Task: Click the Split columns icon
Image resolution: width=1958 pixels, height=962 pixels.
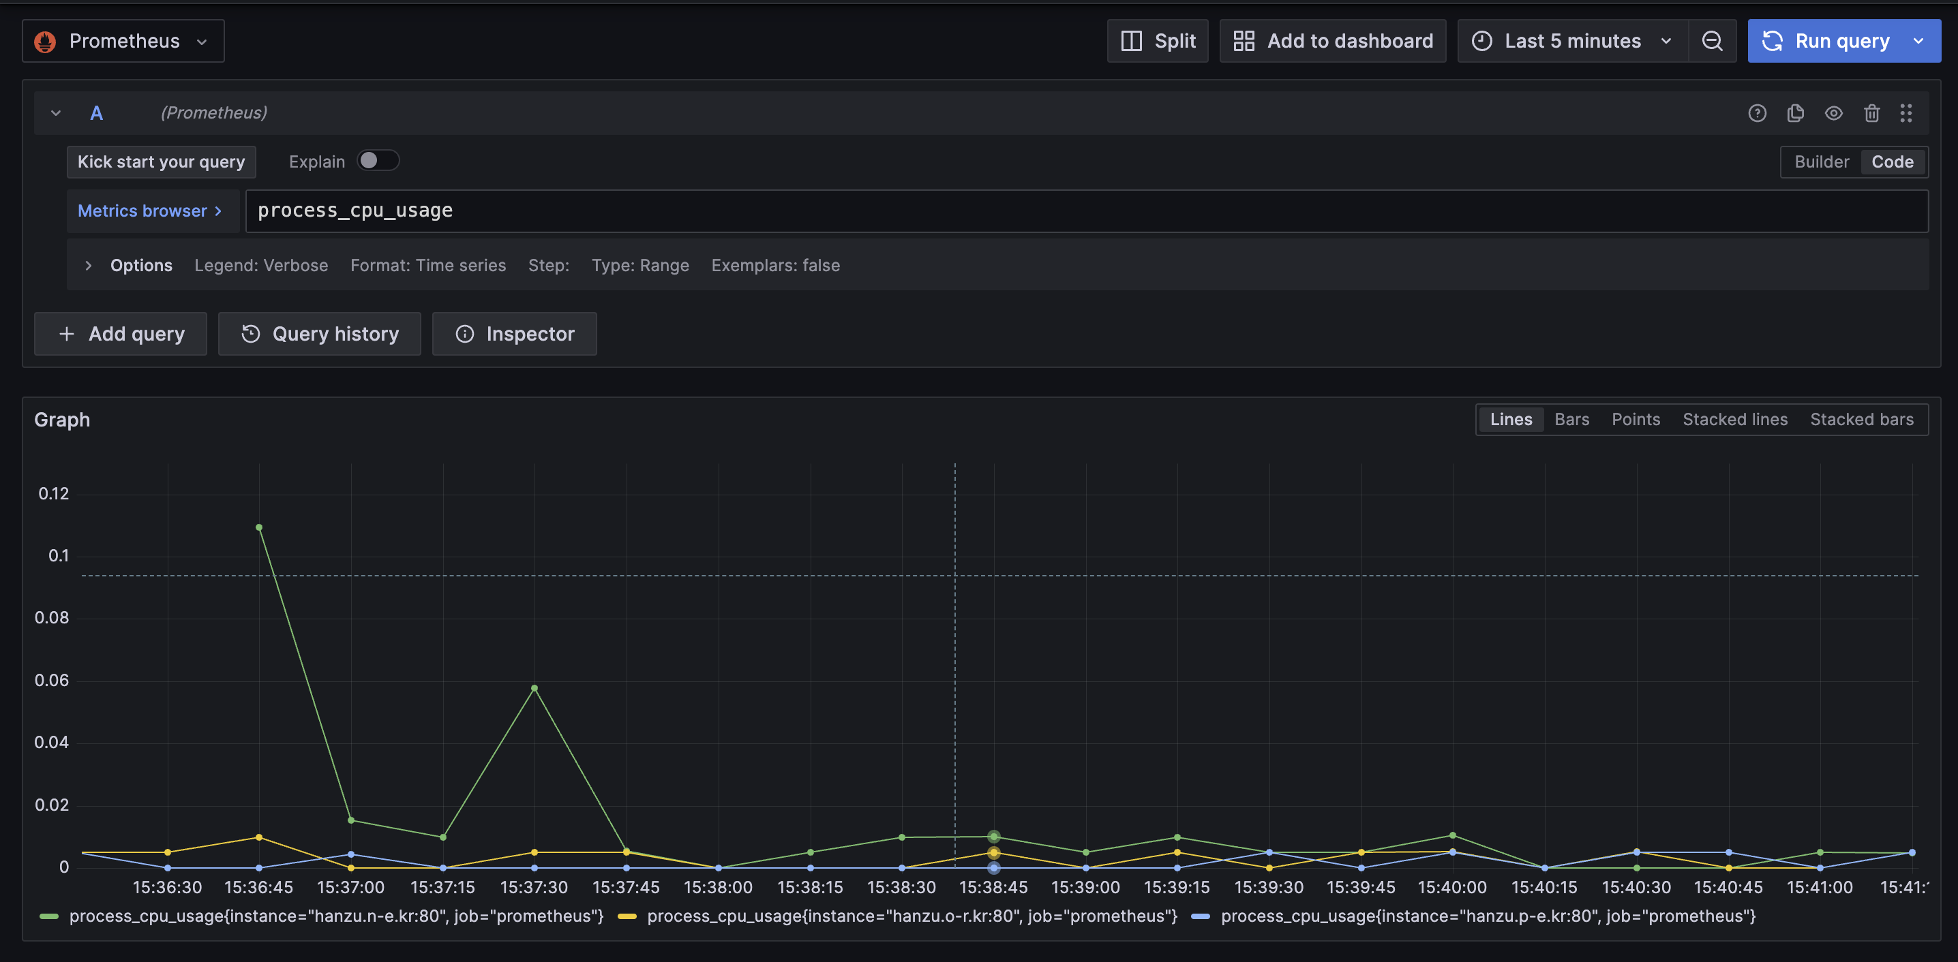Action: click(1132, 41)
